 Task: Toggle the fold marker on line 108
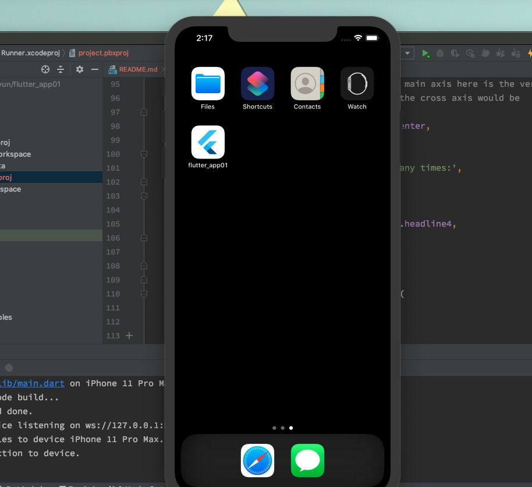(x=144, y=266)
